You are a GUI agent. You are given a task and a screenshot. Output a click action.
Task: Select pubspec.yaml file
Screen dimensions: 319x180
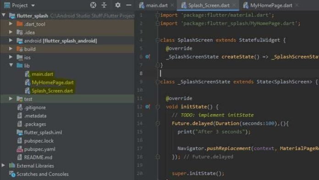(40, 149)
